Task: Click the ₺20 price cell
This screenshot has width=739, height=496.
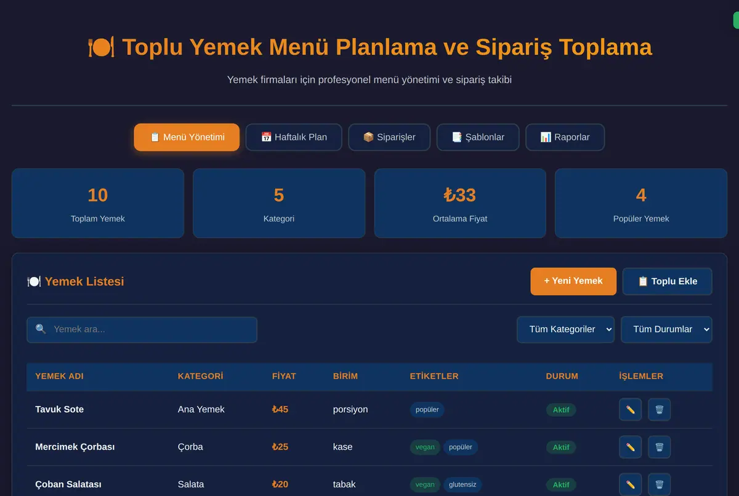Action: click(x=280, y=484)
